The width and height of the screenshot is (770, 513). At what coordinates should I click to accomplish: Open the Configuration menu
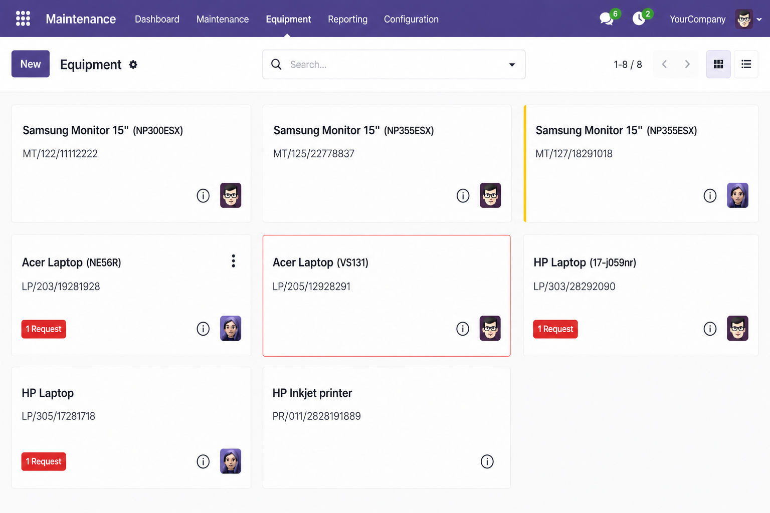(x=411, y=19)
